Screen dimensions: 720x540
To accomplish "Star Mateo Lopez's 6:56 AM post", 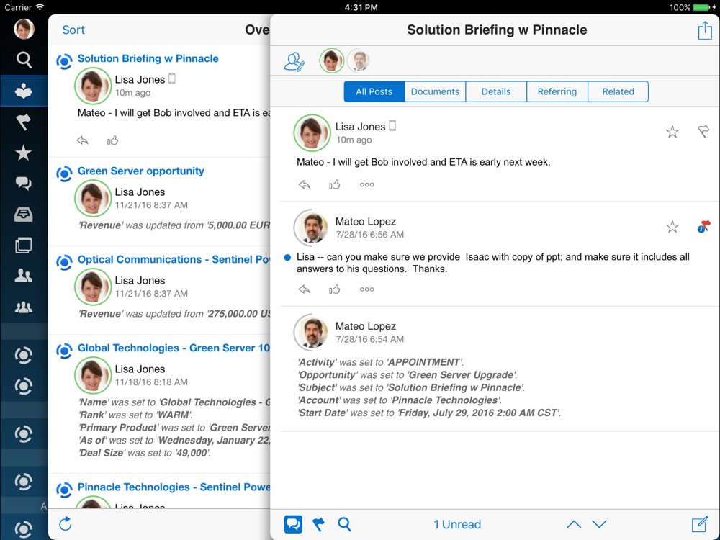I will click(672, 226).
